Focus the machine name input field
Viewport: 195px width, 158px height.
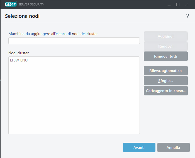74,41
